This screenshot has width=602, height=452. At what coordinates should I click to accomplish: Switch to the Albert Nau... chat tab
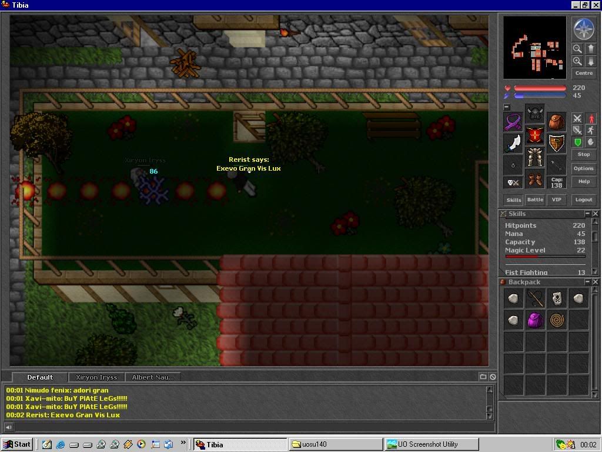[x=153, y=377]
